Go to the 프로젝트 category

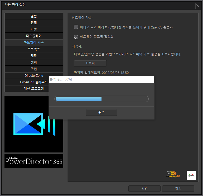click(x=34, y=49)
